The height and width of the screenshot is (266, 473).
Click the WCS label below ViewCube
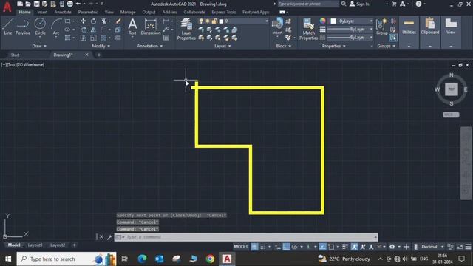[x=451, y=115]
